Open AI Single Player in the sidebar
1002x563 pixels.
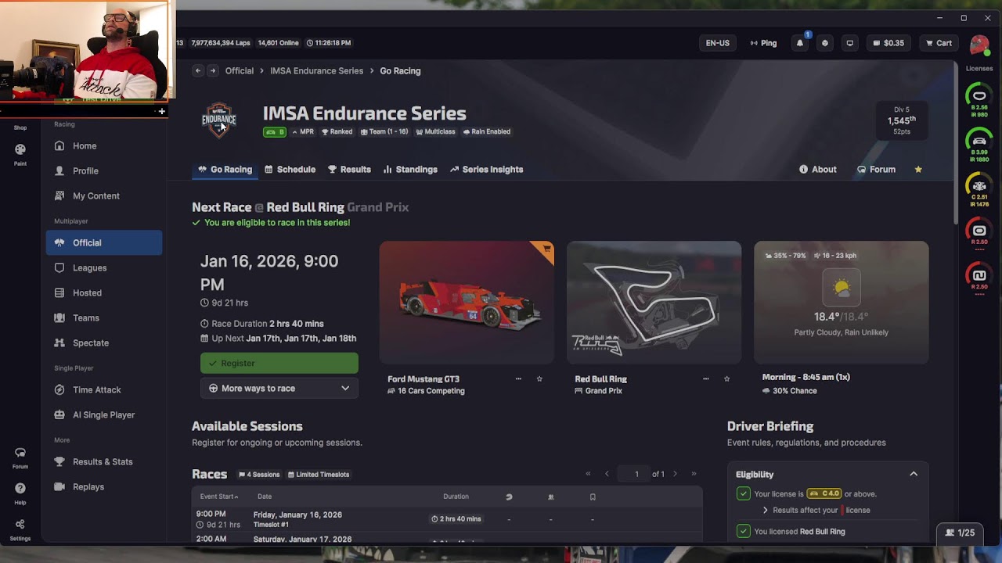point(104,414)
